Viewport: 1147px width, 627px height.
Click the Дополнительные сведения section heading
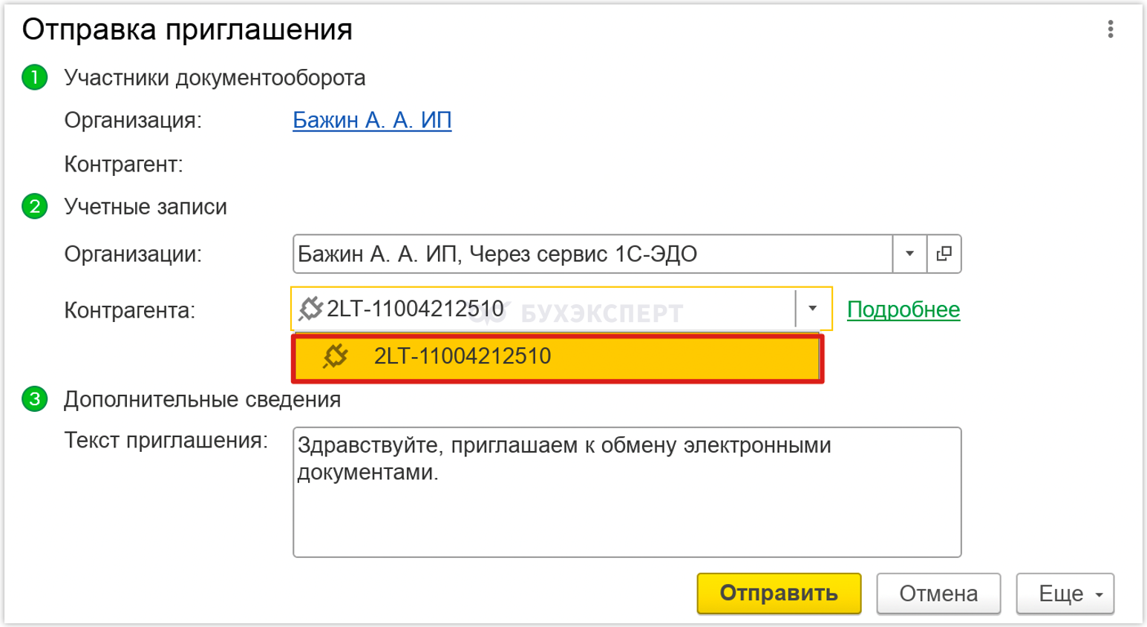[x=202, y=399]
